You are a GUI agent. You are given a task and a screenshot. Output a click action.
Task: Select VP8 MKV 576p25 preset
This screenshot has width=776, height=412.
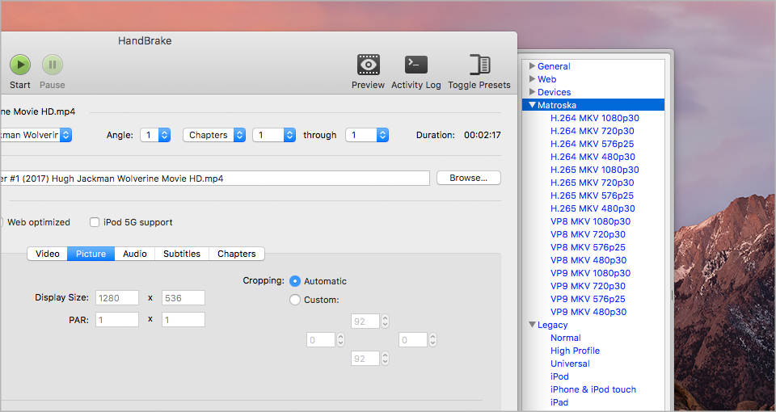pyautogui.click(x=588, y=247)
